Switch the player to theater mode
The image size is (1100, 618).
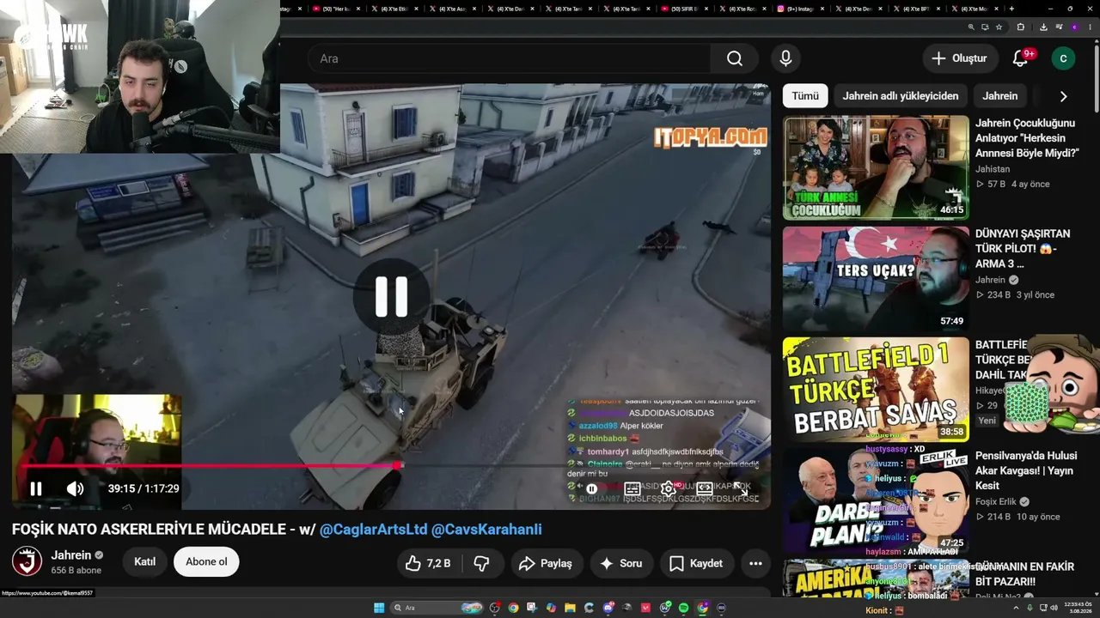click(705, 488)
